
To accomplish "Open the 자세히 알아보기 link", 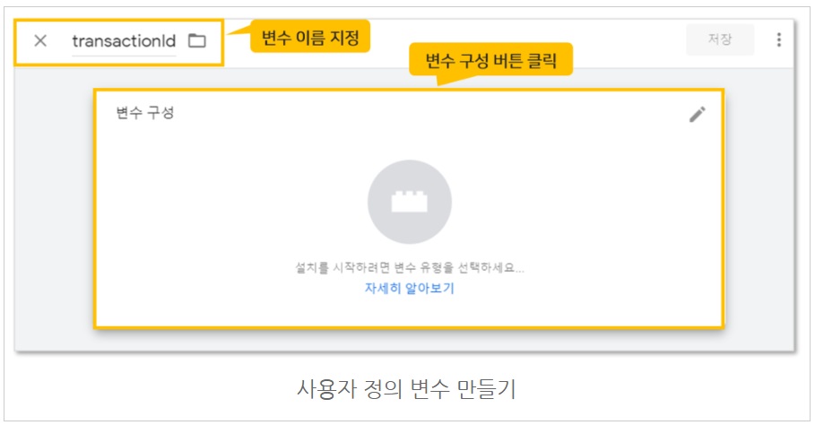I will pyautogui.click(x=410, y=288).
